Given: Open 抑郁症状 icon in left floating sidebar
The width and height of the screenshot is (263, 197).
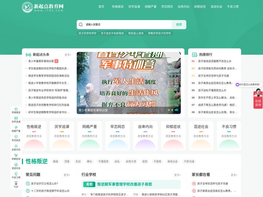Looking at the screenshot, I should (16, 155).
